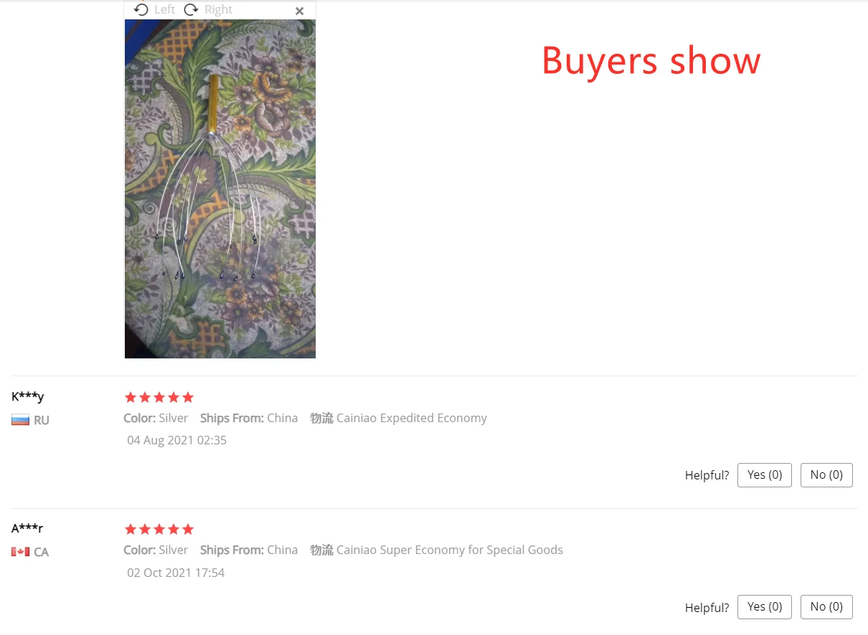Click the Canadian flag icon next to CA
Viewport: 868px width, 635px height.
pos(20,552)
